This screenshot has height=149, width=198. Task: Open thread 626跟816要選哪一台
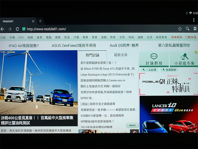(102, 116)
